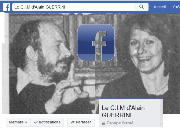The height and width of the screenshot is (128, 180).
Task: Focus the search field with group name
Action: point(73,7)
